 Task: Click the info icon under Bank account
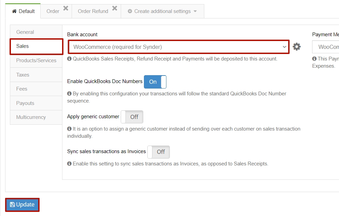click(x=69, y=59)
